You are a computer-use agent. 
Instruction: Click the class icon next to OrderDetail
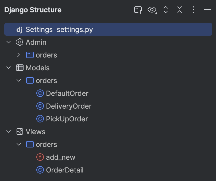tap(40, 170)
